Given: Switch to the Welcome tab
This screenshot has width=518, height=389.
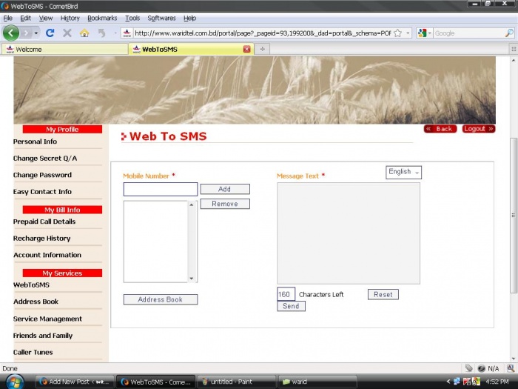Looking at the screenshot, I should [65, 50].
